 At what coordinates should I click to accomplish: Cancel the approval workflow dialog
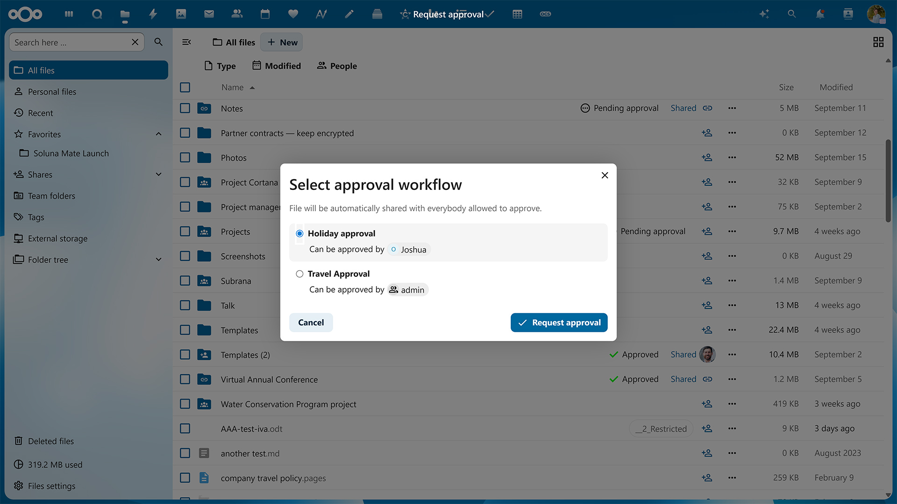(311, 322)
